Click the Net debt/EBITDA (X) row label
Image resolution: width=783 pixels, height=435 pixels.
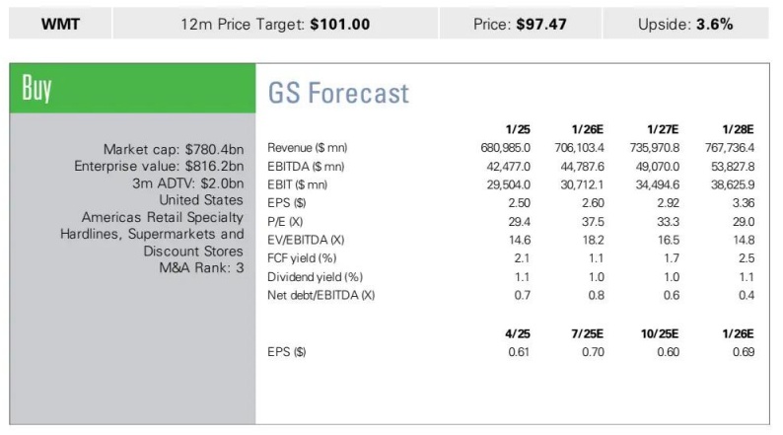[x=320, y=295]
